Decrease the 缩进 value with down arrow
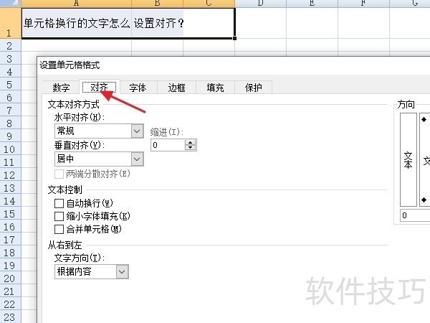Image resolution: width=430 pixels, height=323 pixels. (x=191, y=148)
